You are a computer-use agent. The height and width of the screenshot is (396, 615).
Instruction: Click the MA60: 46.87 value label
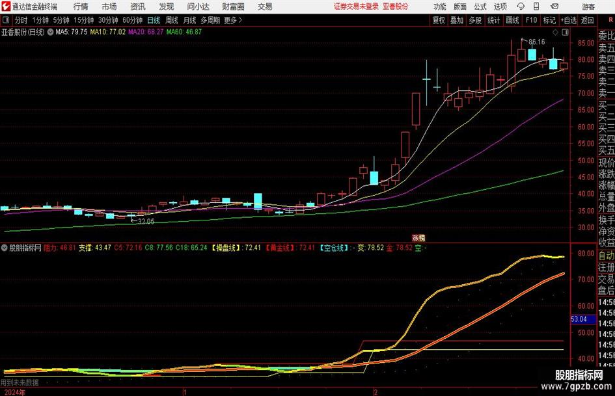pos(184,32)
